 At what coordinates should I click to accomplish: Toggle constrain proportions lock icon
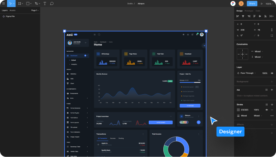tap(272, 30)
